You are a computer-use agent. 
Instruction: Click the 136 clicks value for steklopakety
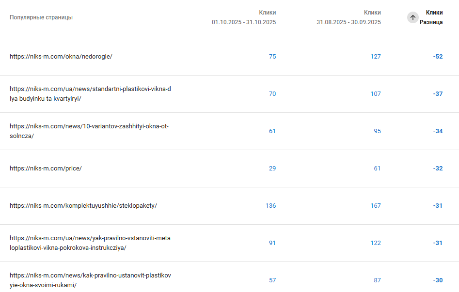pyautogui.click(x=270, y=206)
